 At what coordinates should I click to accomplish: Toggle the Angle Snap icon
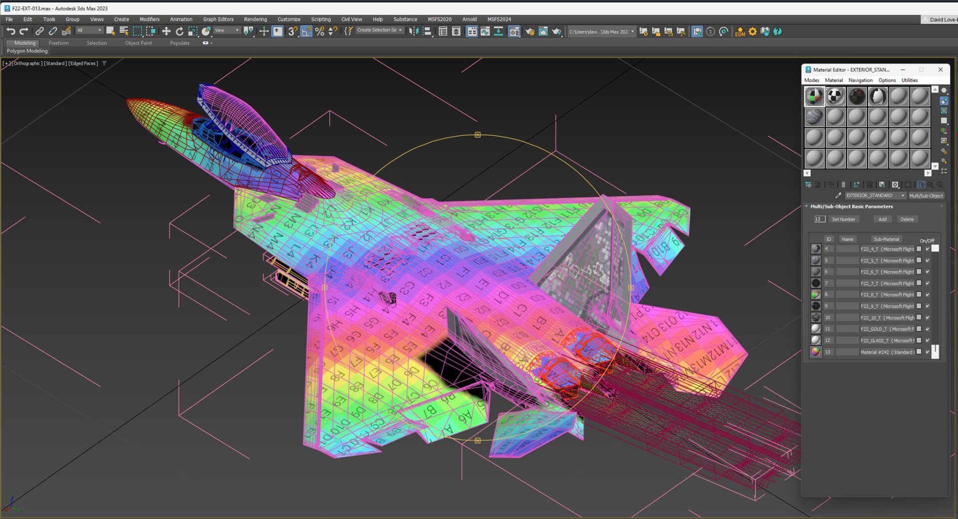tap(306, 31)
